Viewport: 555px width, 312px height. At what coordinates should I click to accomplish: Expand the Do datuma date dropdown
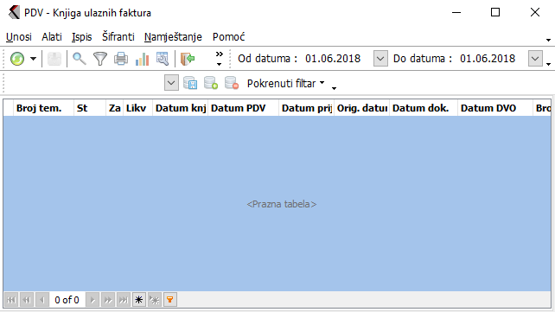535,59
